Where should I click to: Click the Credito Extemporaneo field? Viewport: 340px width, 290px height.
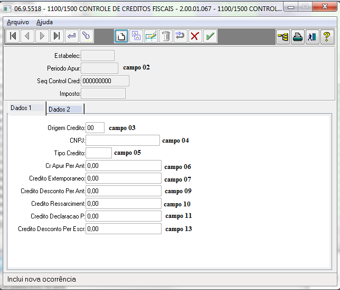pos(124,178)
